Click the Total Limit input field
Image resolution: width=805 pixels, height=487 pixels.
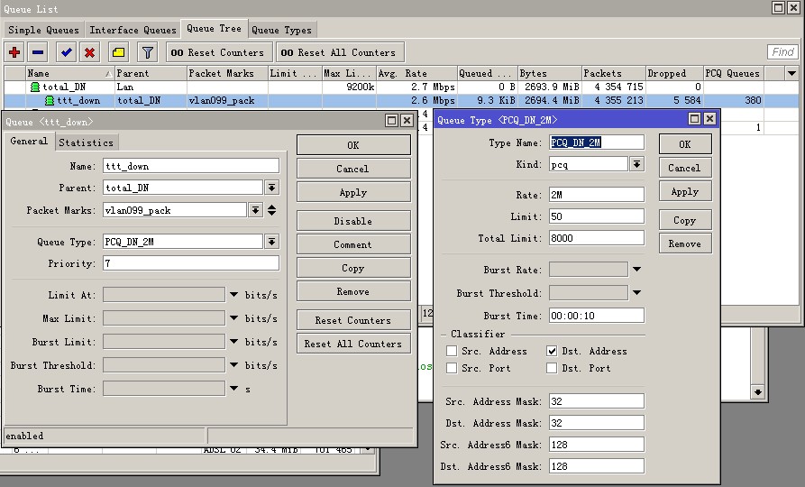(x=596, y=238)
